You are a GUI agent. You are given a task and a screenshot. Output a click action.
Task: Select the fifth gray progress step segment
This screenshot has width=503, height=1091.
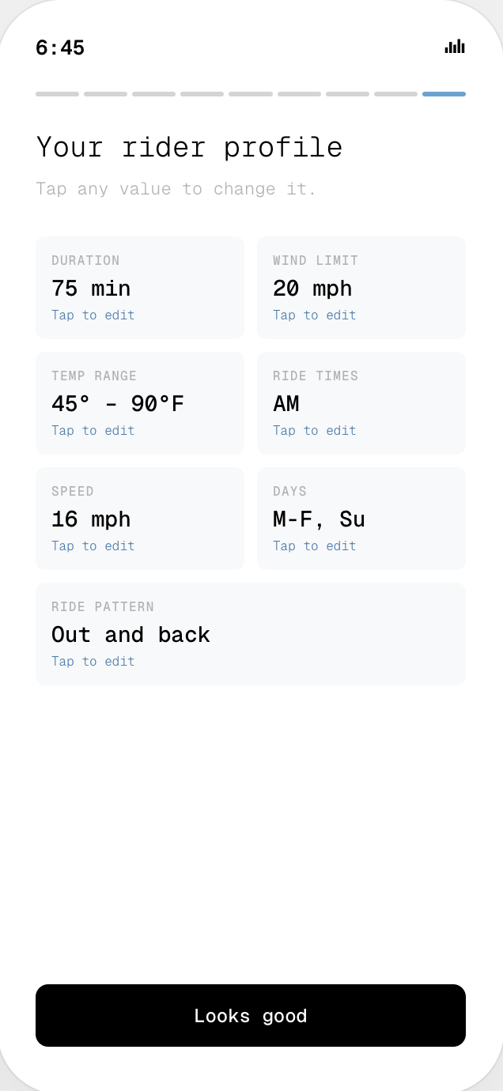(x=251, y=94)
